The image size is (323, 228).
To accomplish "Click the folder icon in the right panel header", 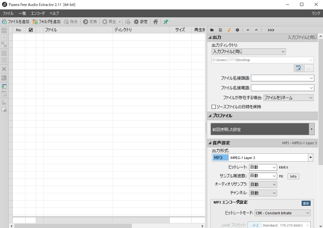I will tap(212, 30).
